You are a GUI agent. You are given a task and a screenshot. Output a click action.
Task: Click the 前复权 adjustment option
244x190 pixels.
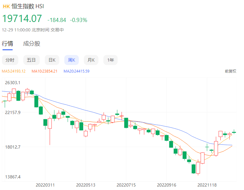(x=230, y=71)
